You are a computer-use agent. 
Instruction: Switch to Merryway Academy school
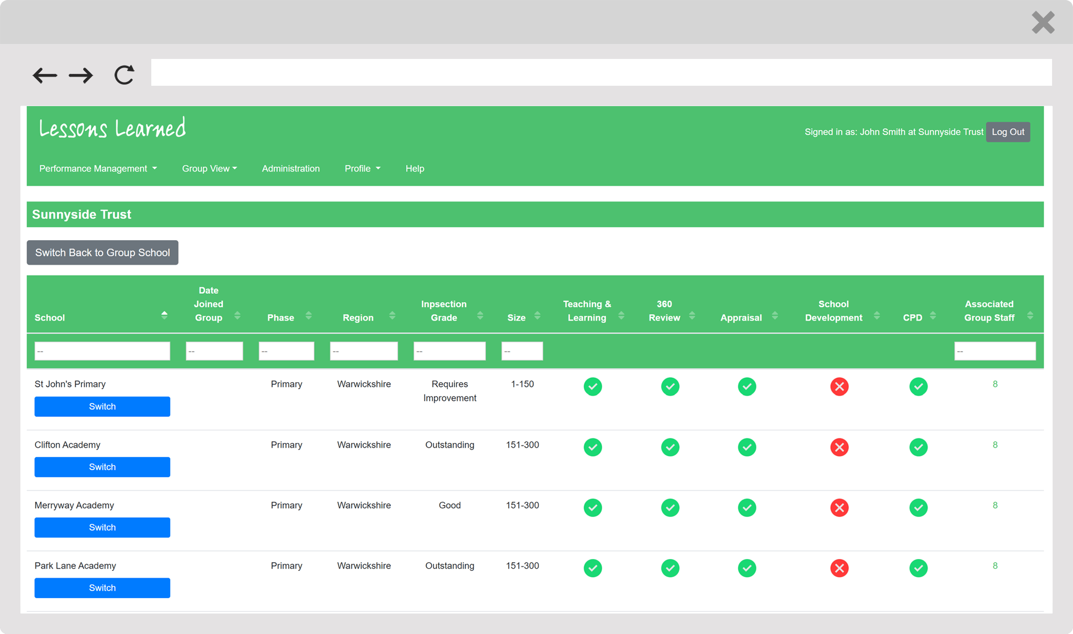[102, 527]
